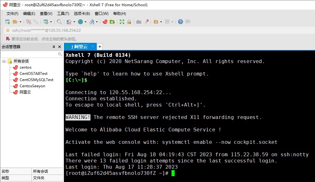Select the 所有会话 folder
315x182 pixels.
click(21, 61)
